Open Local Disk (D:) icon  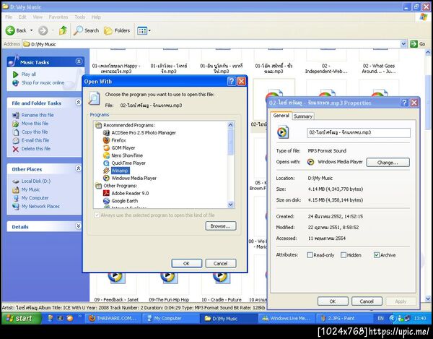pos(16,181)
